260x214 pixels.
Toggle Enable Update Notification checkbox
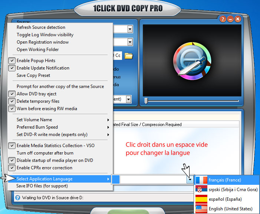click(x=12, y=68)
